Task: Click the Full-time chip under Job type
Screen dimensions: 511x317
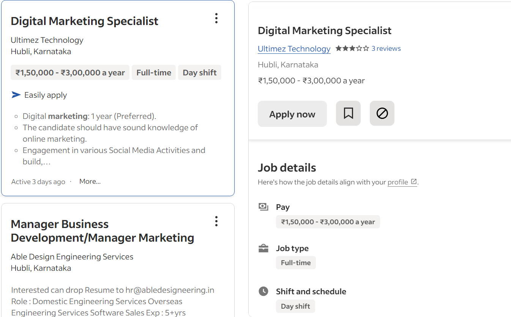Action: coord(296,263)
